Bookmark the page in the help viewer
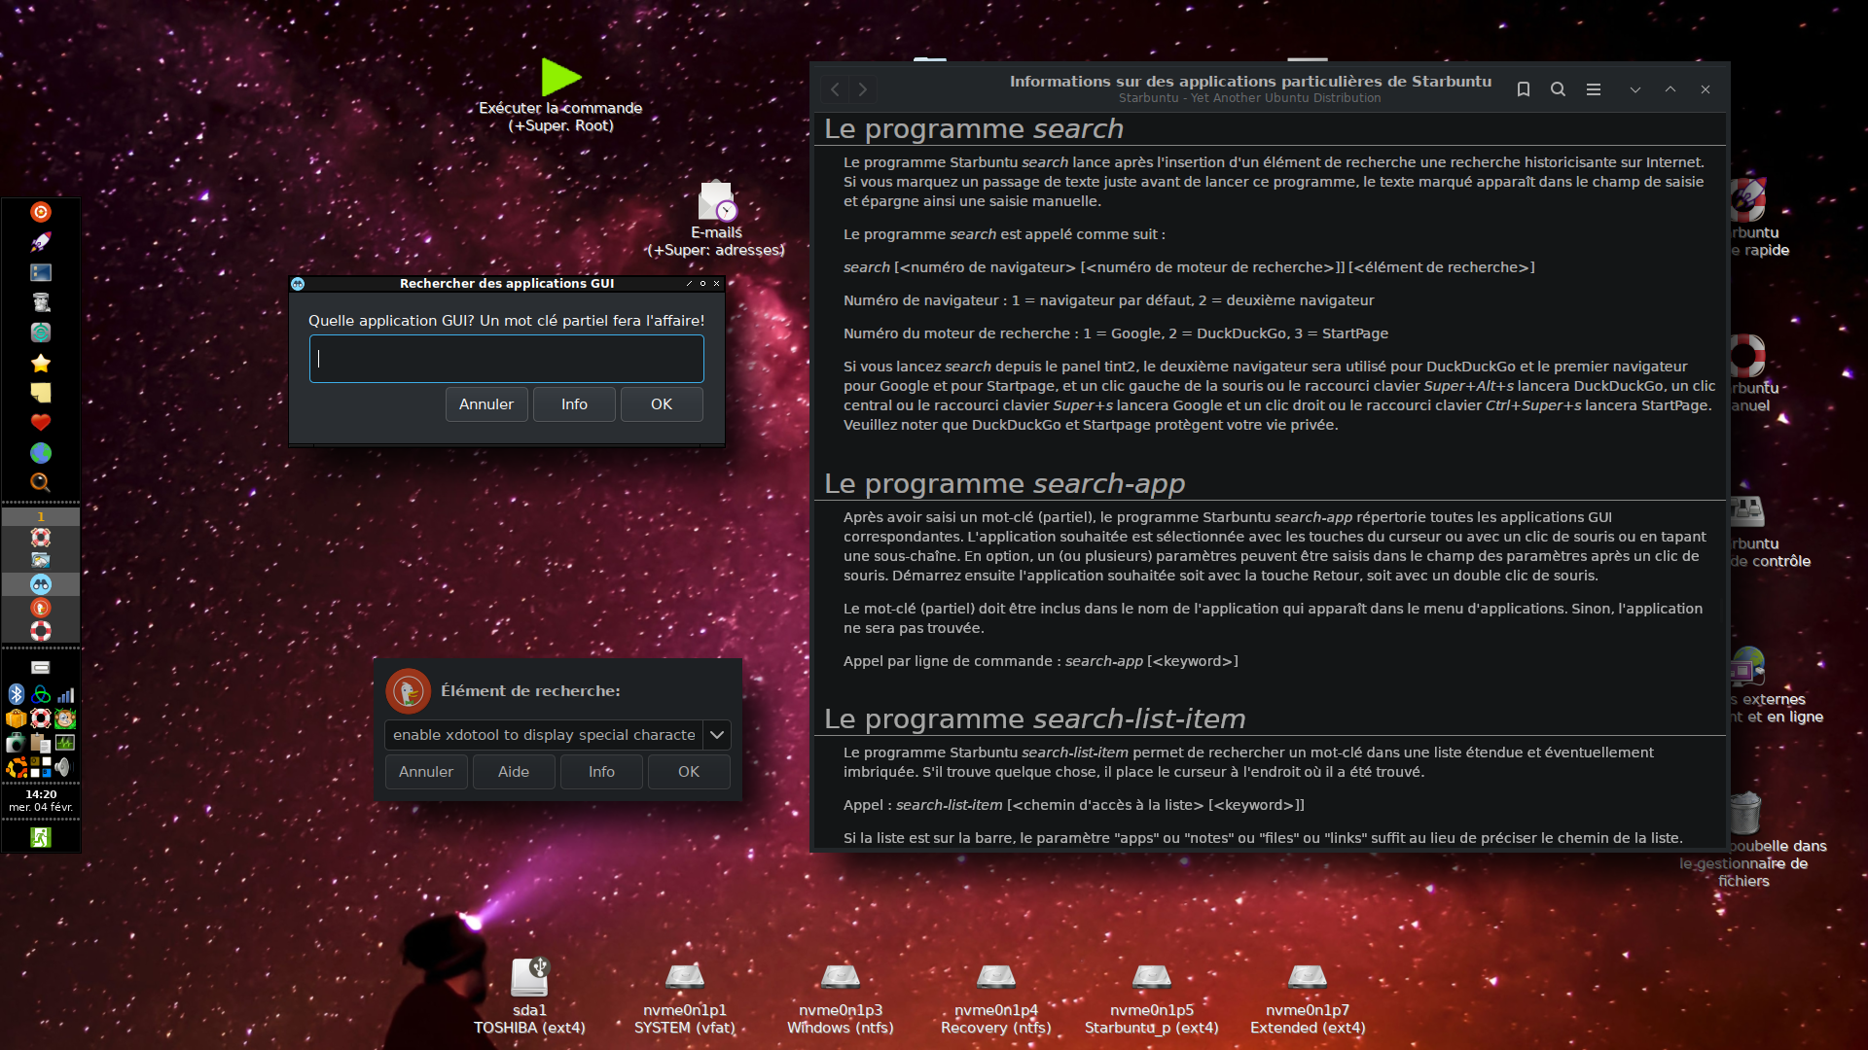 [1524, 89]
